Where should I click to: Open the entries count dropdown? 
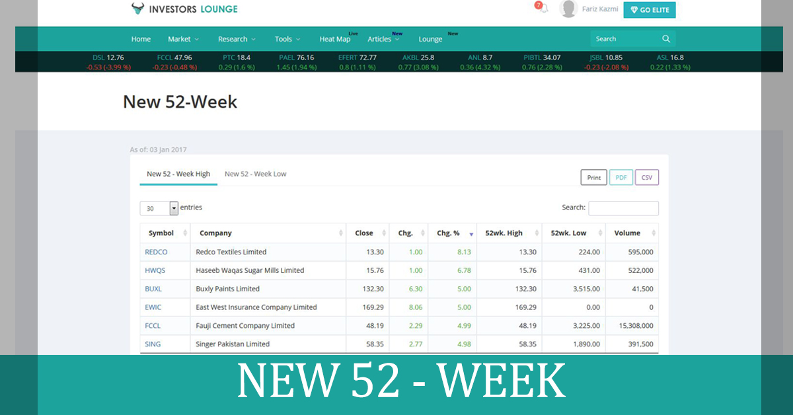click(x=159, y=208)
